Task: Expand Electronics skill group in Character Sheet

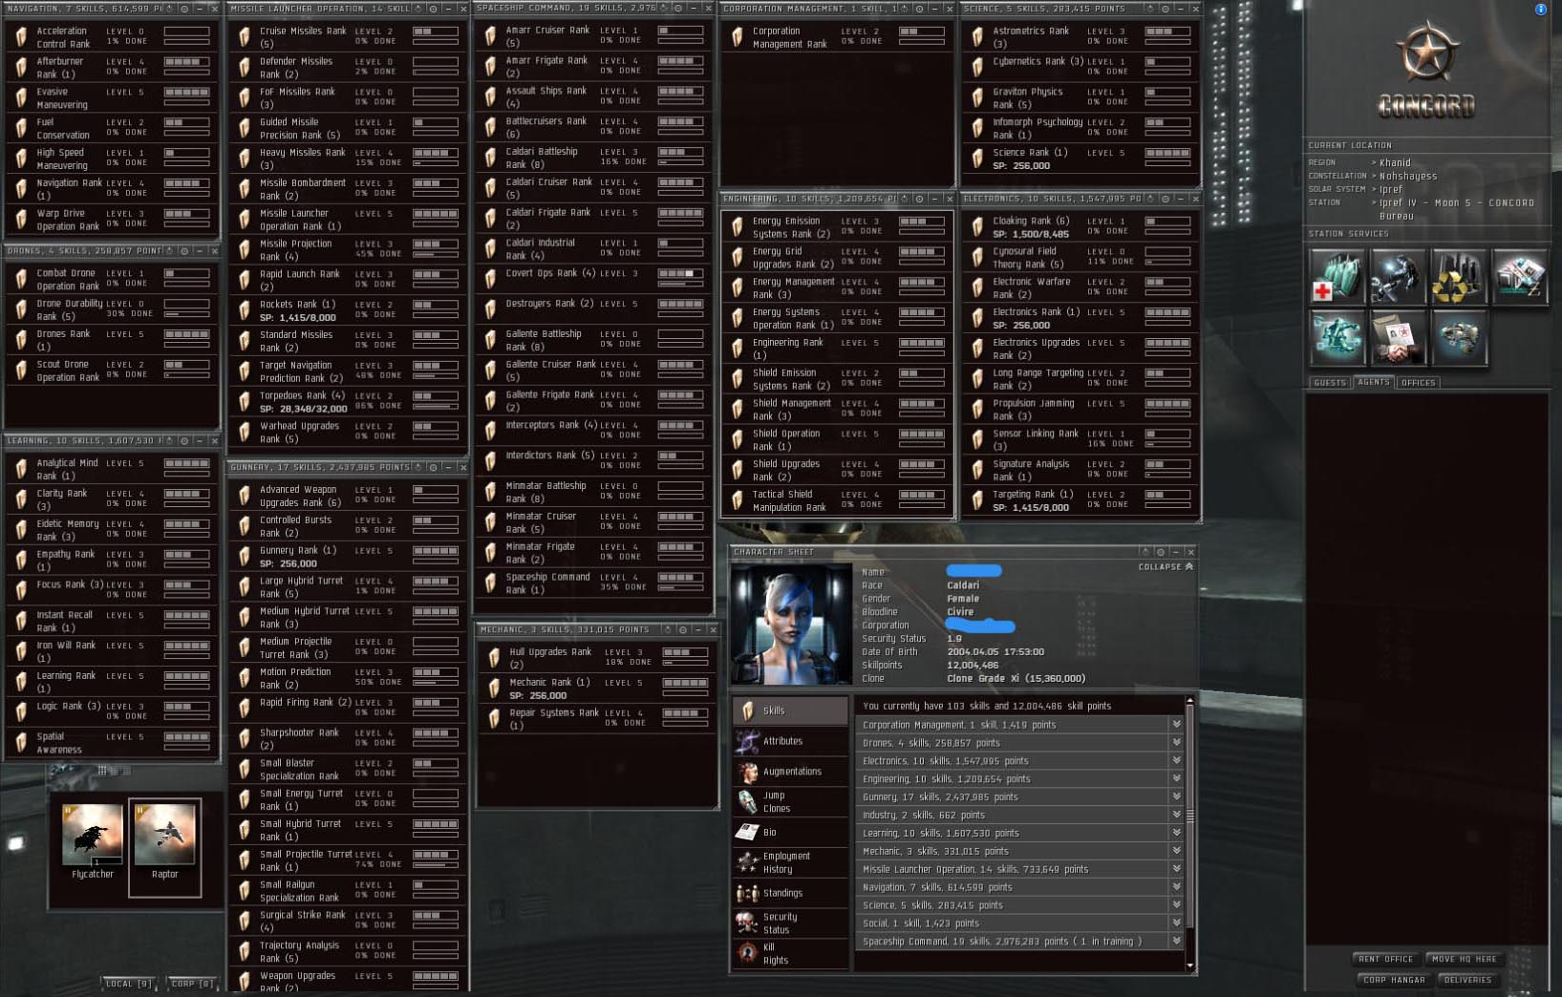Action: 1177,761
